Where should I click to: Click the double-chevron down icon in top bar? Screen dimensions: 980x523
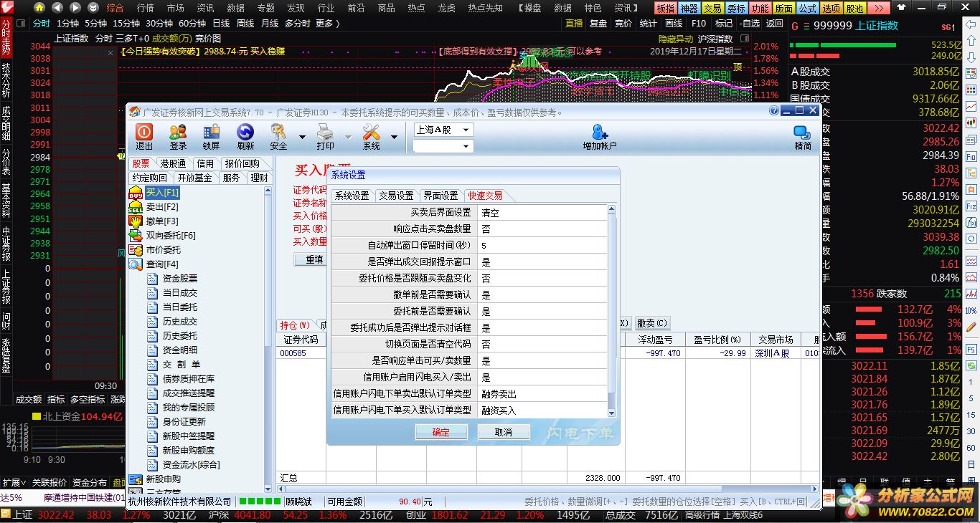pos(93,8)
